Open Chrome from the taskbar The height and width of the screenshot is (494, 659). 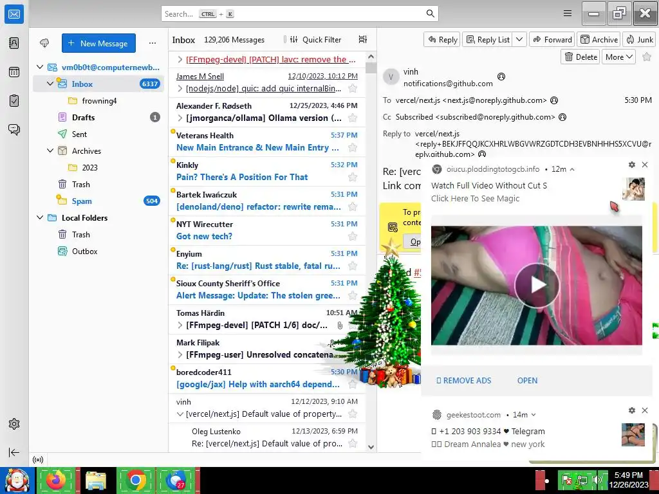pos(135,480)
